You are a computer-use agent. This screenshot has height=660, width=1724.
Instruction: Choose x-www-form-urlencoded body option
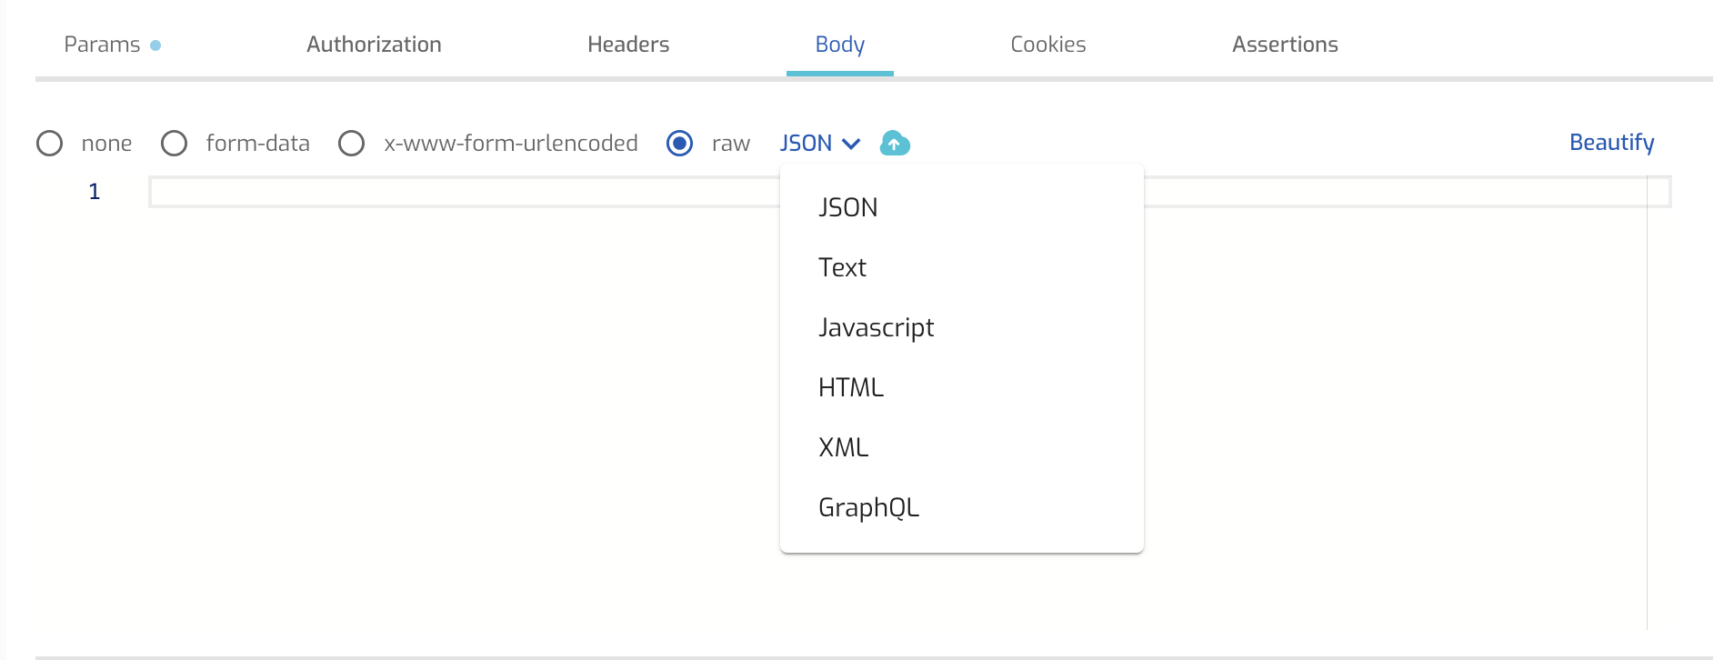tap(352, 144)
